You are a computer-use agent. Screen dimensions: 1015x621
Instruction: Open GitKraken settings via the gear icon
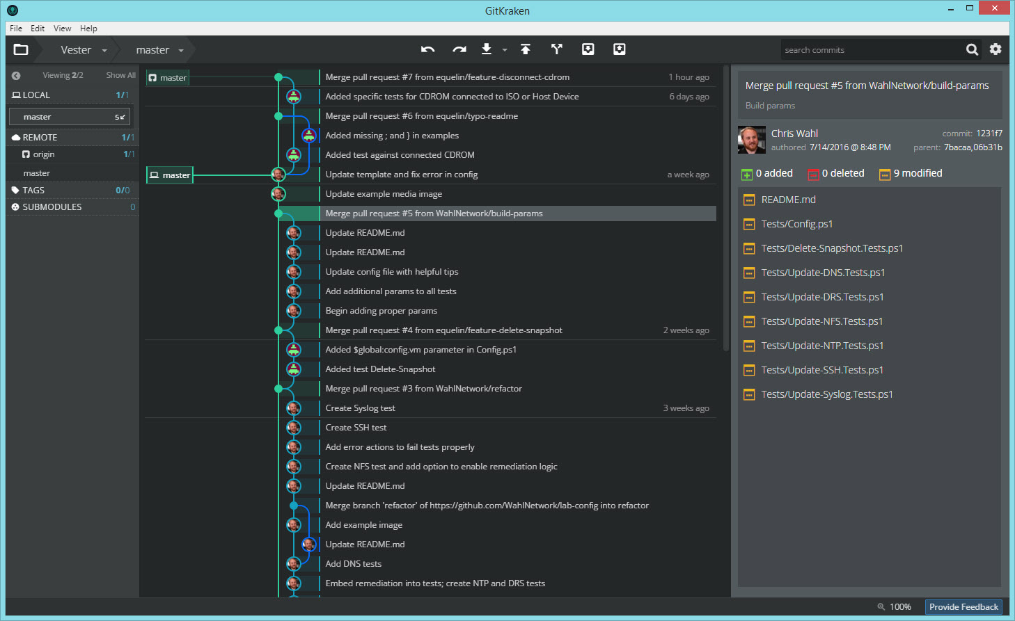pos(996,49)
